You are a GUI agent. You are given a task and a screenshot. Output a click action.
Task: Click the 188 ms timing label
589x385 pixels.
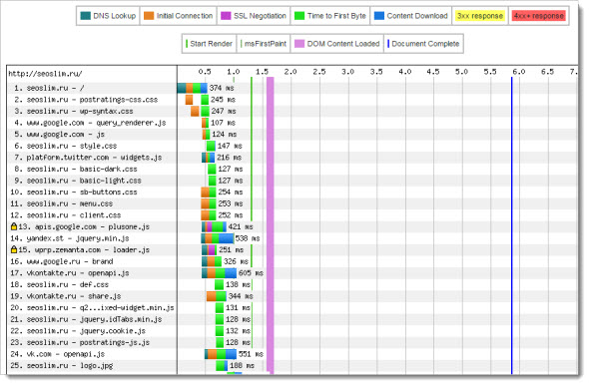pos(242,365)
